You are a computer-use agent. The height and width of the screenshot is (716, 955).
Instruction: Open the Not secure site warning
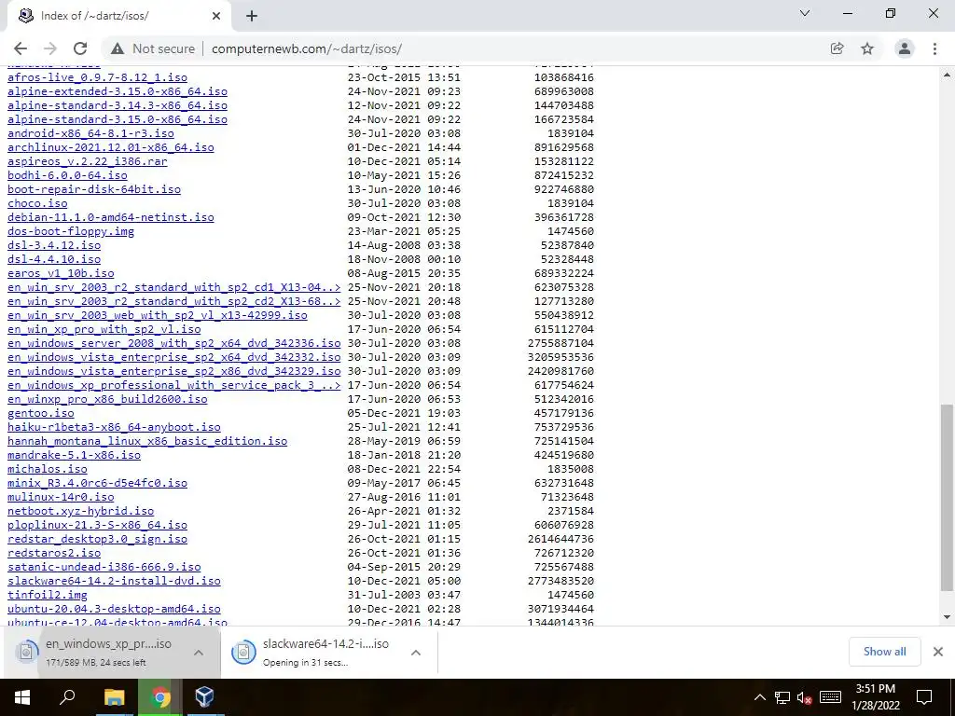[153, 48]
